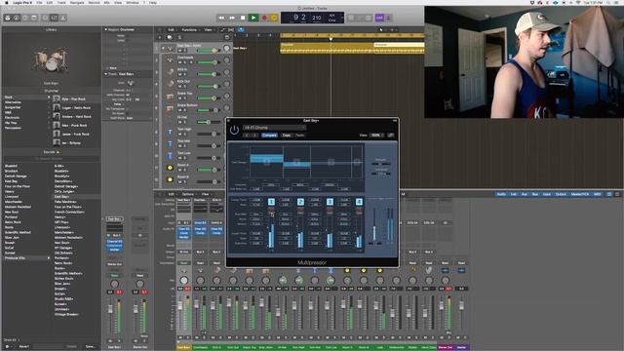This screenshot has height=351, width=624.
Task: Open the Editors scissors button in the control bar
Action: [x=62, y=18]
